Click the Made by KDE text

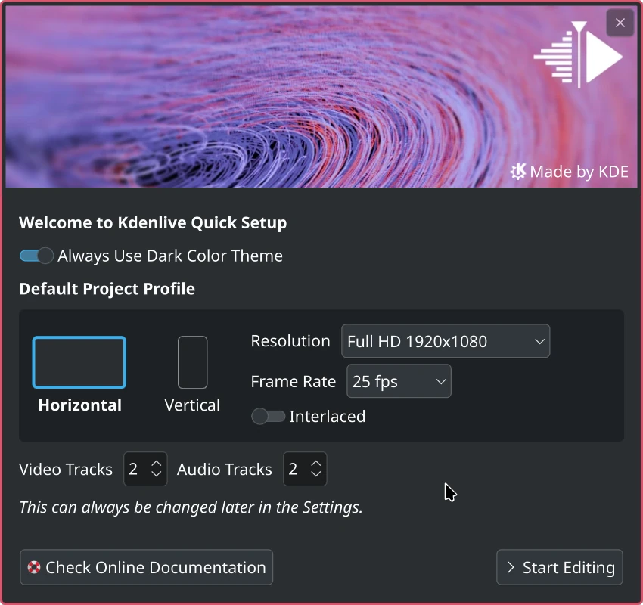pos(579,172)
